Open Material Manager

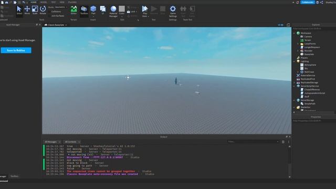(x=113, y=11)
